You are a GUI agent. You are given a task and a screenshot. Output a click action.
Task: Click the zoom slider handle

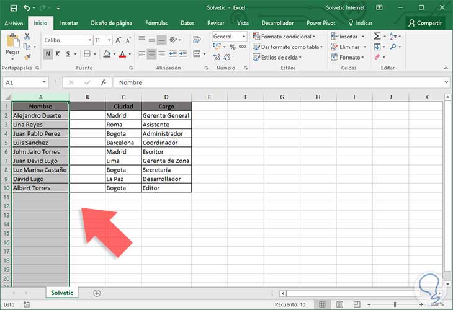click(x=395, y=304)
